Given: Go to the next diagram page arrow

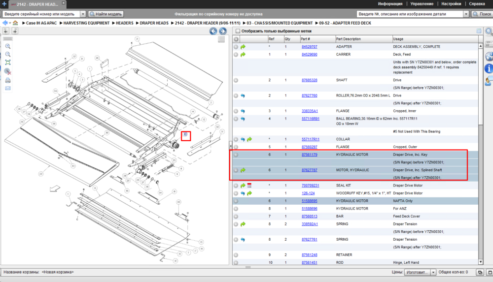Looking at the screenshot, I should (x=223, y=31).
